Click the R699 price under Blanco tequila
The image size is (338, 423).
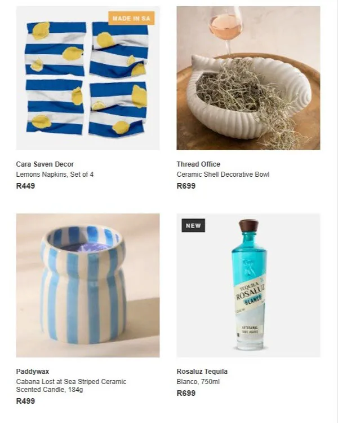pos(186,393)
